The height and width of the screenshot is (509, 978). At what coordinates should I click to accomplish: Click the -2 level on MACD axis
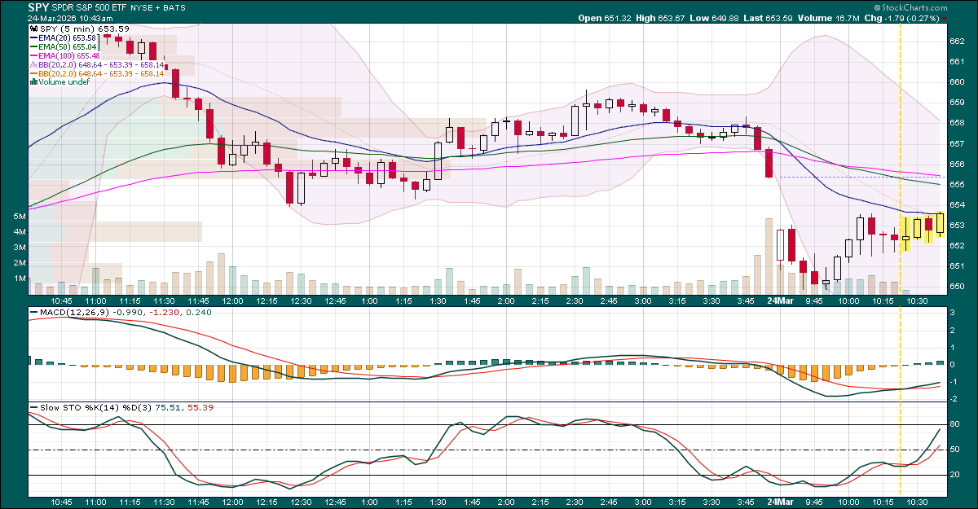point(955,400)
